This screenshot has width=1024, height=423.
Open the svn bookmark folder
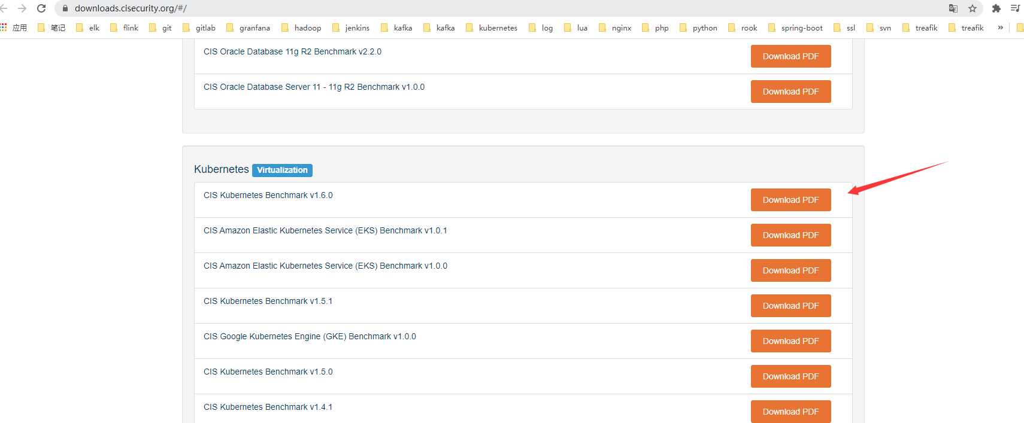click(878, 28)
